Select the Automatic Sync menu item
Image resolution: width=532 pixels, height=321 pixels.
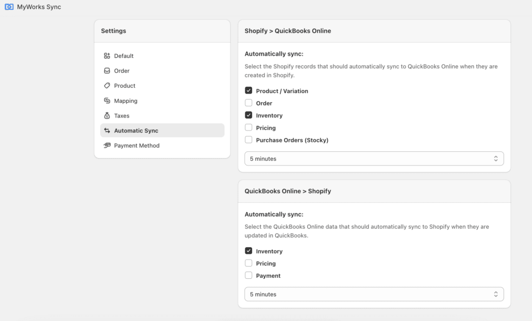(162, 131)
